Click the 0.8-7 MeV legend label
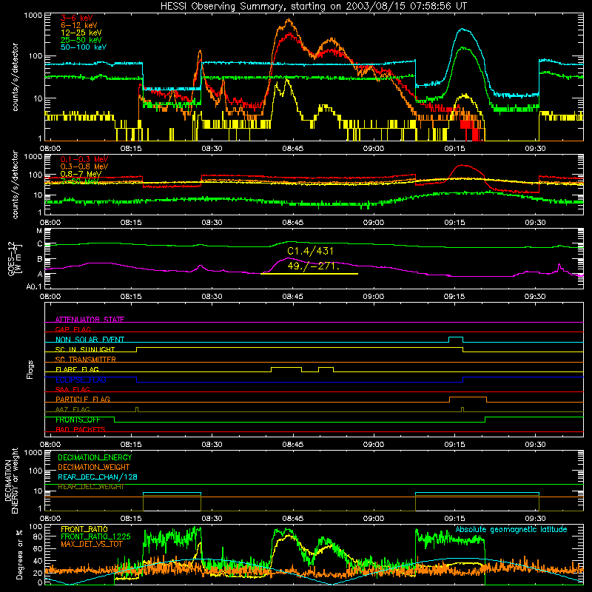The height and width of the screenshot is (592, 592). (81, 174)
